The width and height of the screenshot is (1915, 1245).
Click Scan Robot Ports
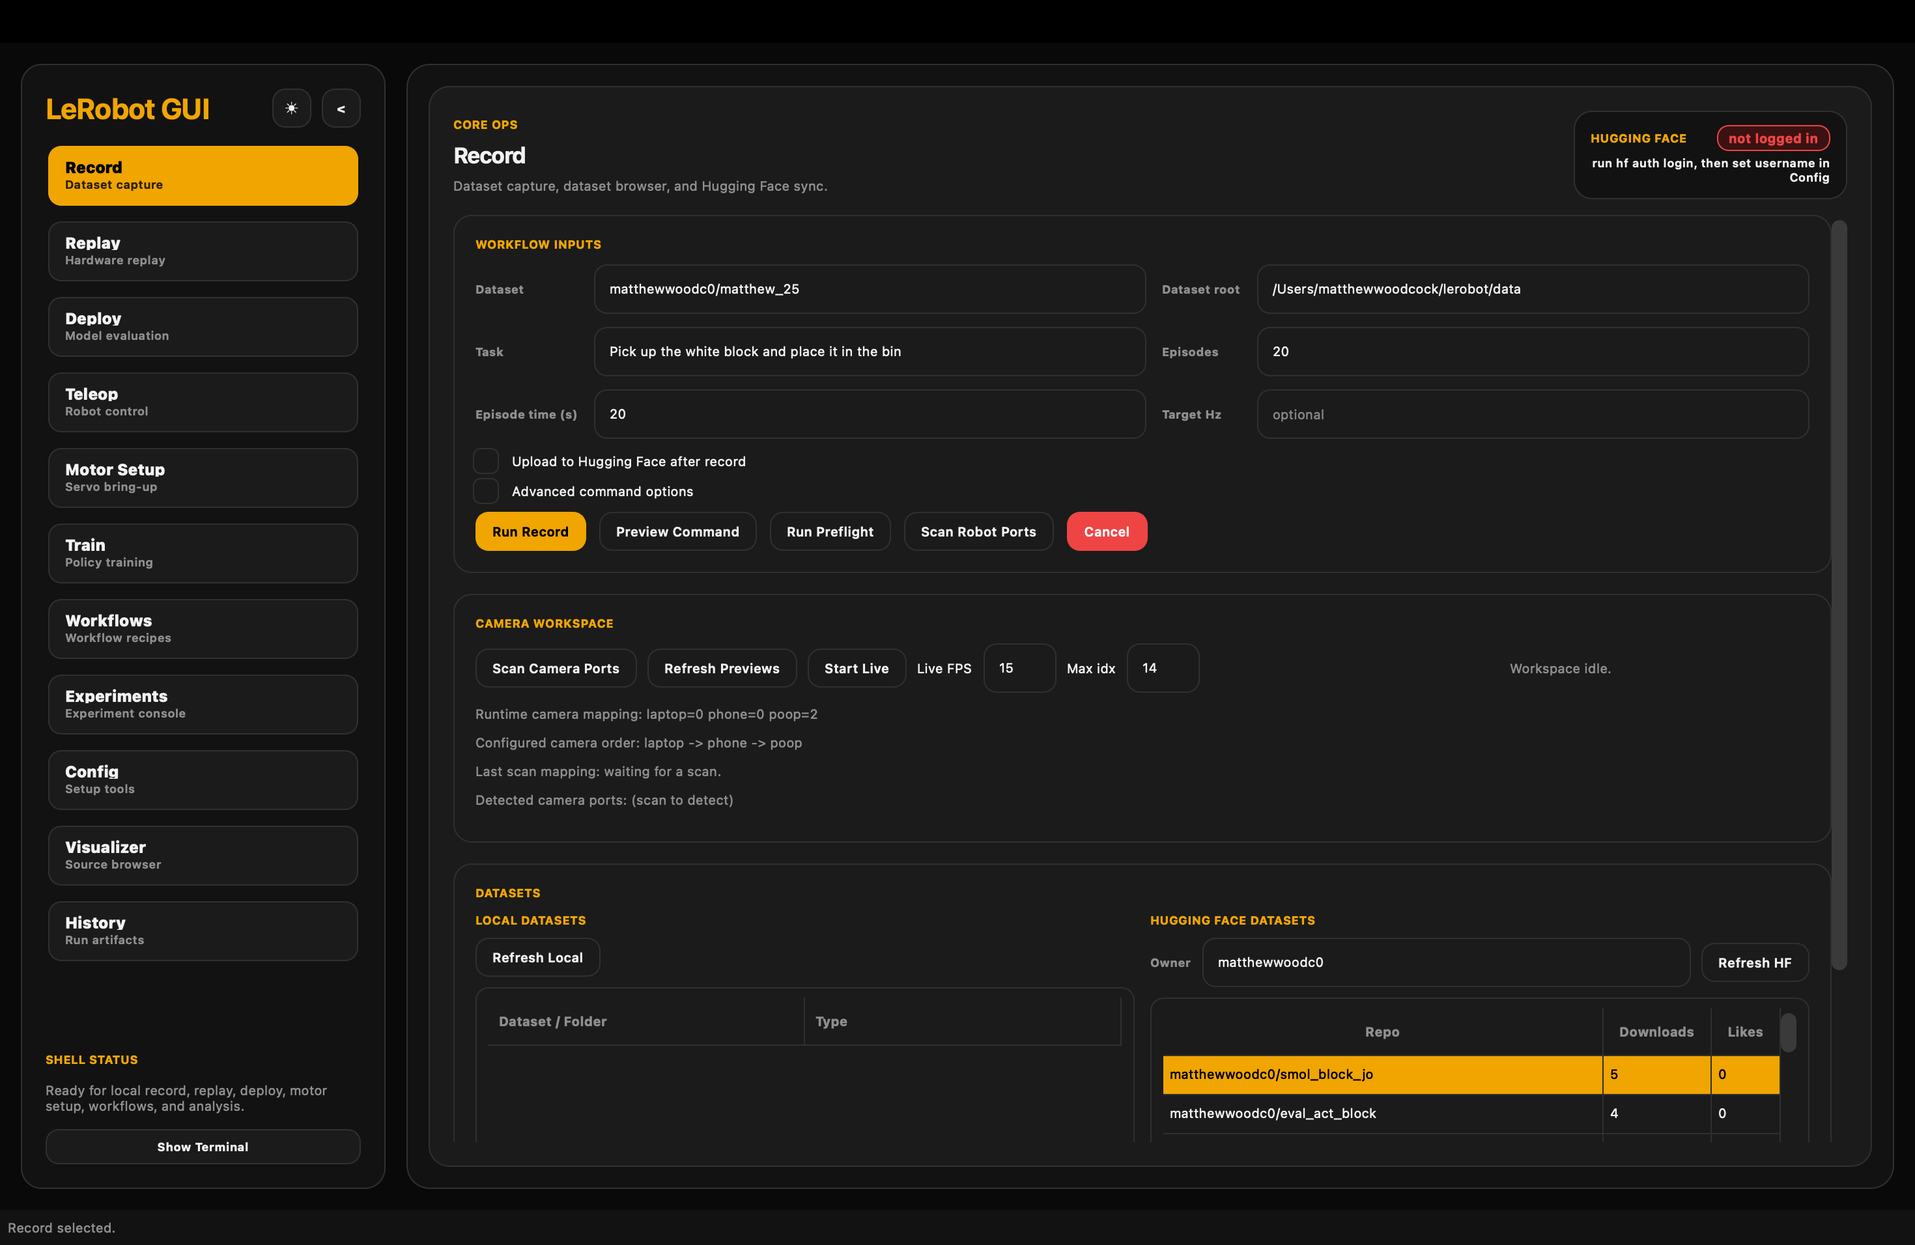(x=978, y=531)
